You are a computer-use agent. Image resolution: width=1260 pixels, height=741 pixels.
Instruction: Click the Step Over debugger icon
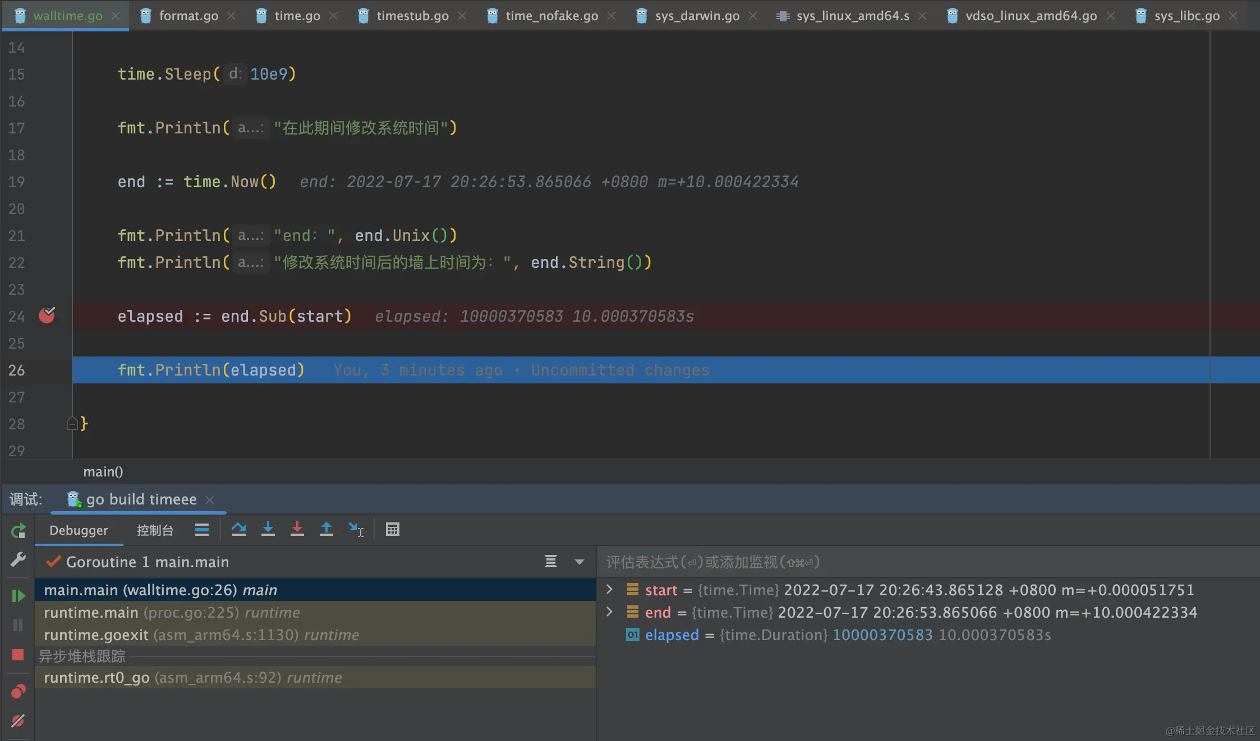pos(239,530)
